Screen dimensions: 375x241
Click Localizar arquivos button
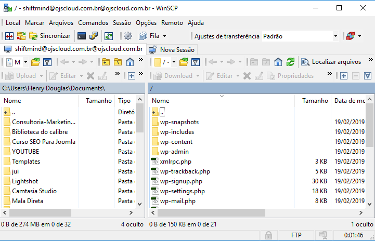click(x=331, y=62)
